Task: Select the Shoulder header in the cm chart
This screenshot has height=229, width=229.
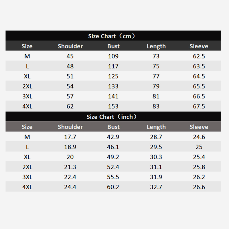Action: (70, 46)
